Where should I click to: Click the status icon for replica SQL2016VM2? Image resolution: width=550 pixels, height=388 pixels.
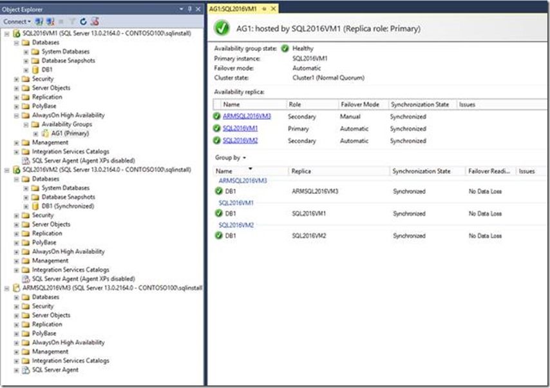217,141
